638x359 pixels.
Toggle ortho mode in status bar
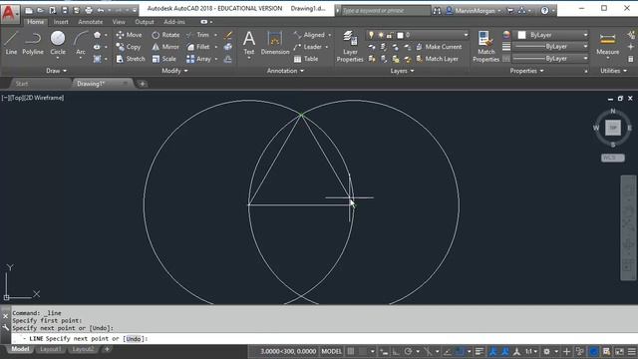tap(395, 351)
